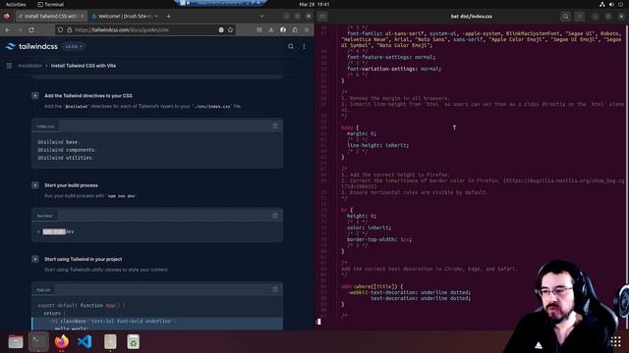The width and height of the screenshot is (629, 353).
Task: Search the Tailwind docs
Action: [291, 46]
